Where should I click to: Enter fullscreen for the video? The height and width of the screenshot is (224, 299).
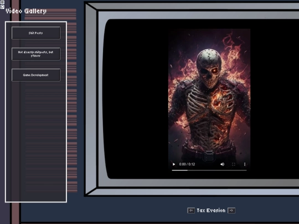pyautogui.click(x=234, y=164)
